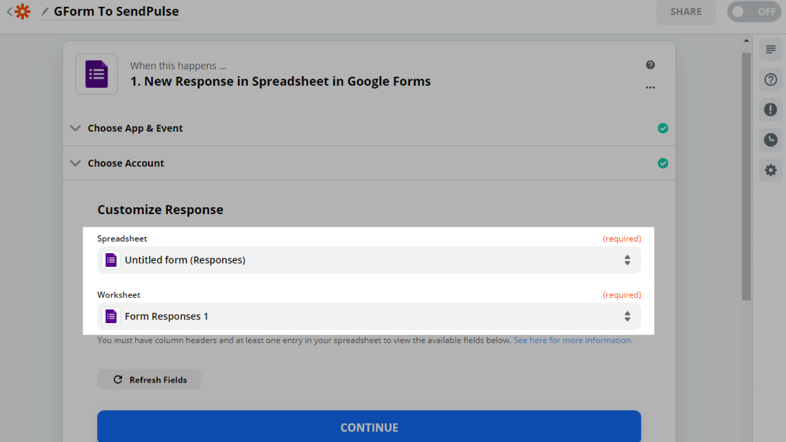Screen dimensions: 786x442
Task: Expand the Choose App & Event section
Action: click(x=135, y=128)
